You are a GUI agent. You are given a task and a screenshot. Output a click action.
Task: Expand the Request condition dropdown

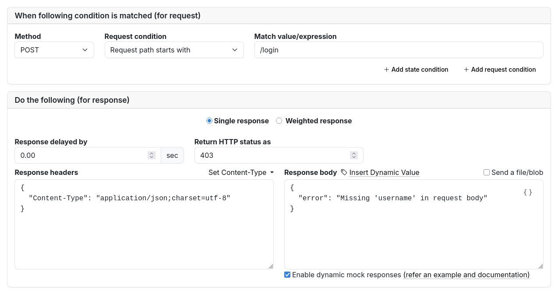click(x=174, y=50)
